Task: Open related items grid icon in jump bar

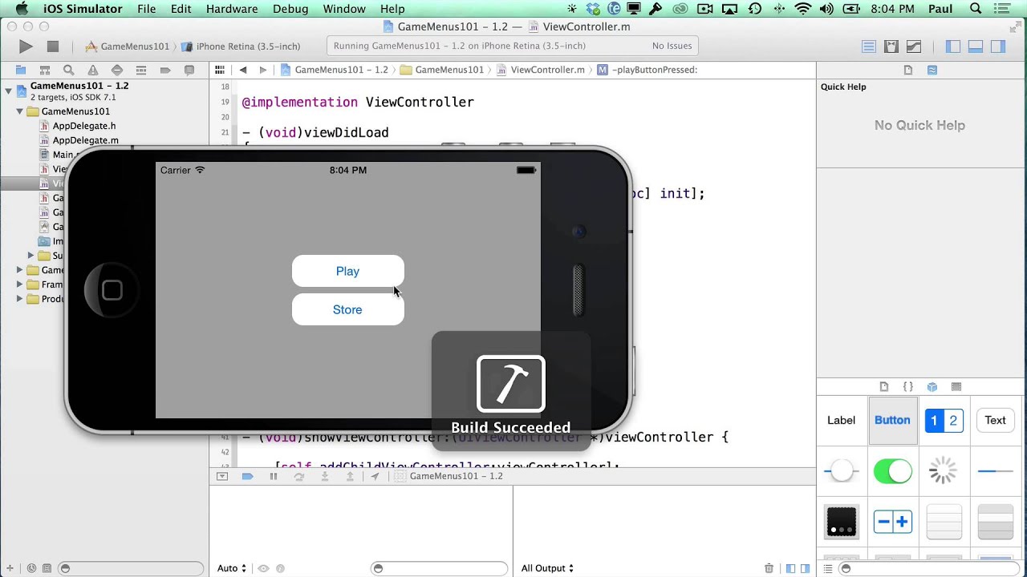Action: [x=220, y=70]
